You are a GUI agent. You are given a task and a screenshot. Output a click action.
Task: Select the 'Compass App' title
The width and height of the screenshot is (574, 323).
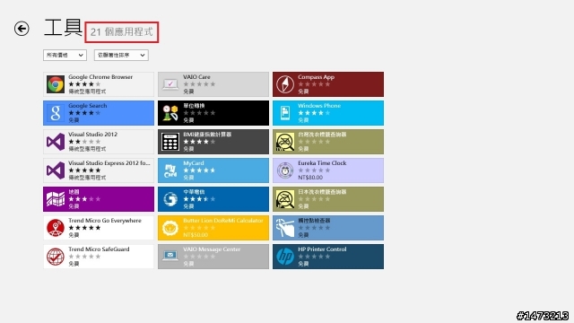pyautogui.click(x=316, y=77)
